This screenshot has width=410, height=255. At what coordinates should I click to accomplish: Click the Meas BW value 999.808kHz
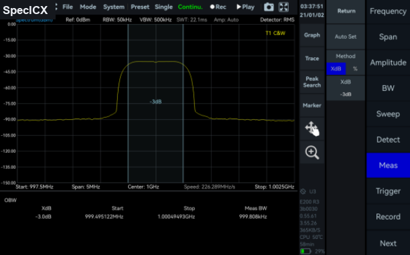[253, 217]
